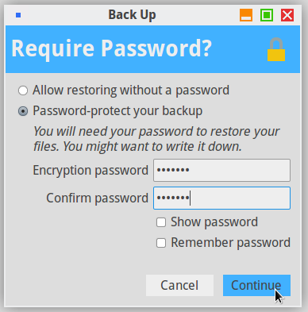Screen dimensions: 308x312
Task: Click the Continue button
Action: (x=256, y=285)
